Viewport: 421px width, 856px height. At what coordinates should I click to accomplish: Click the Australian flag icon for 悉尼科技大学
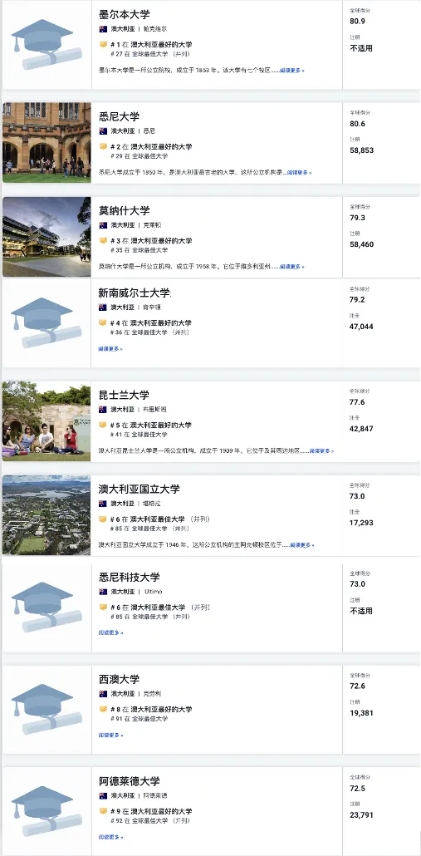(x=103, y=592)
